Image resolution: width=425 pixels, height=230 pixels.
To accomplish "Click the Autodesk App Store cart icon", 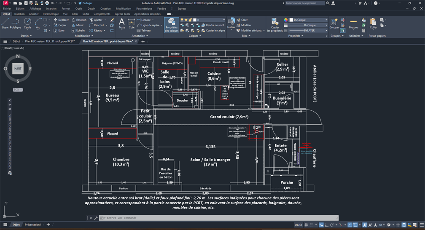I will pyautogui.click(x=360, y=3).
